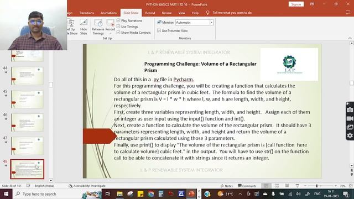
Task: Select slide 45 thumbnail
Action: point(27,99)
